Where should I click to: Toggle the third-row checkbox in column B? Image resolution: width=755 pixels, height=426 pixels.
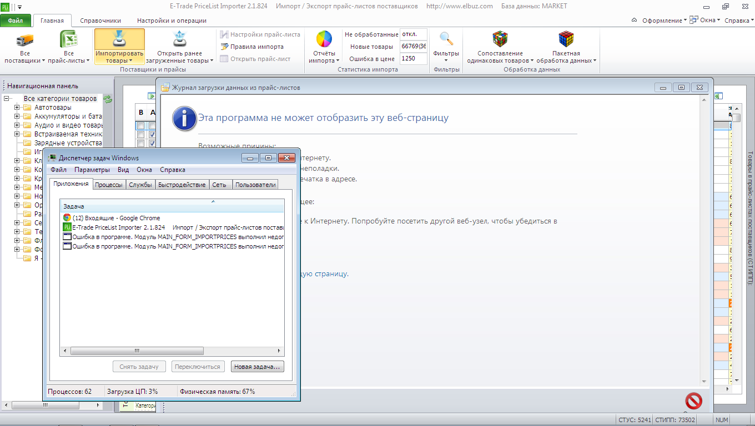click(x=141, y=144)
